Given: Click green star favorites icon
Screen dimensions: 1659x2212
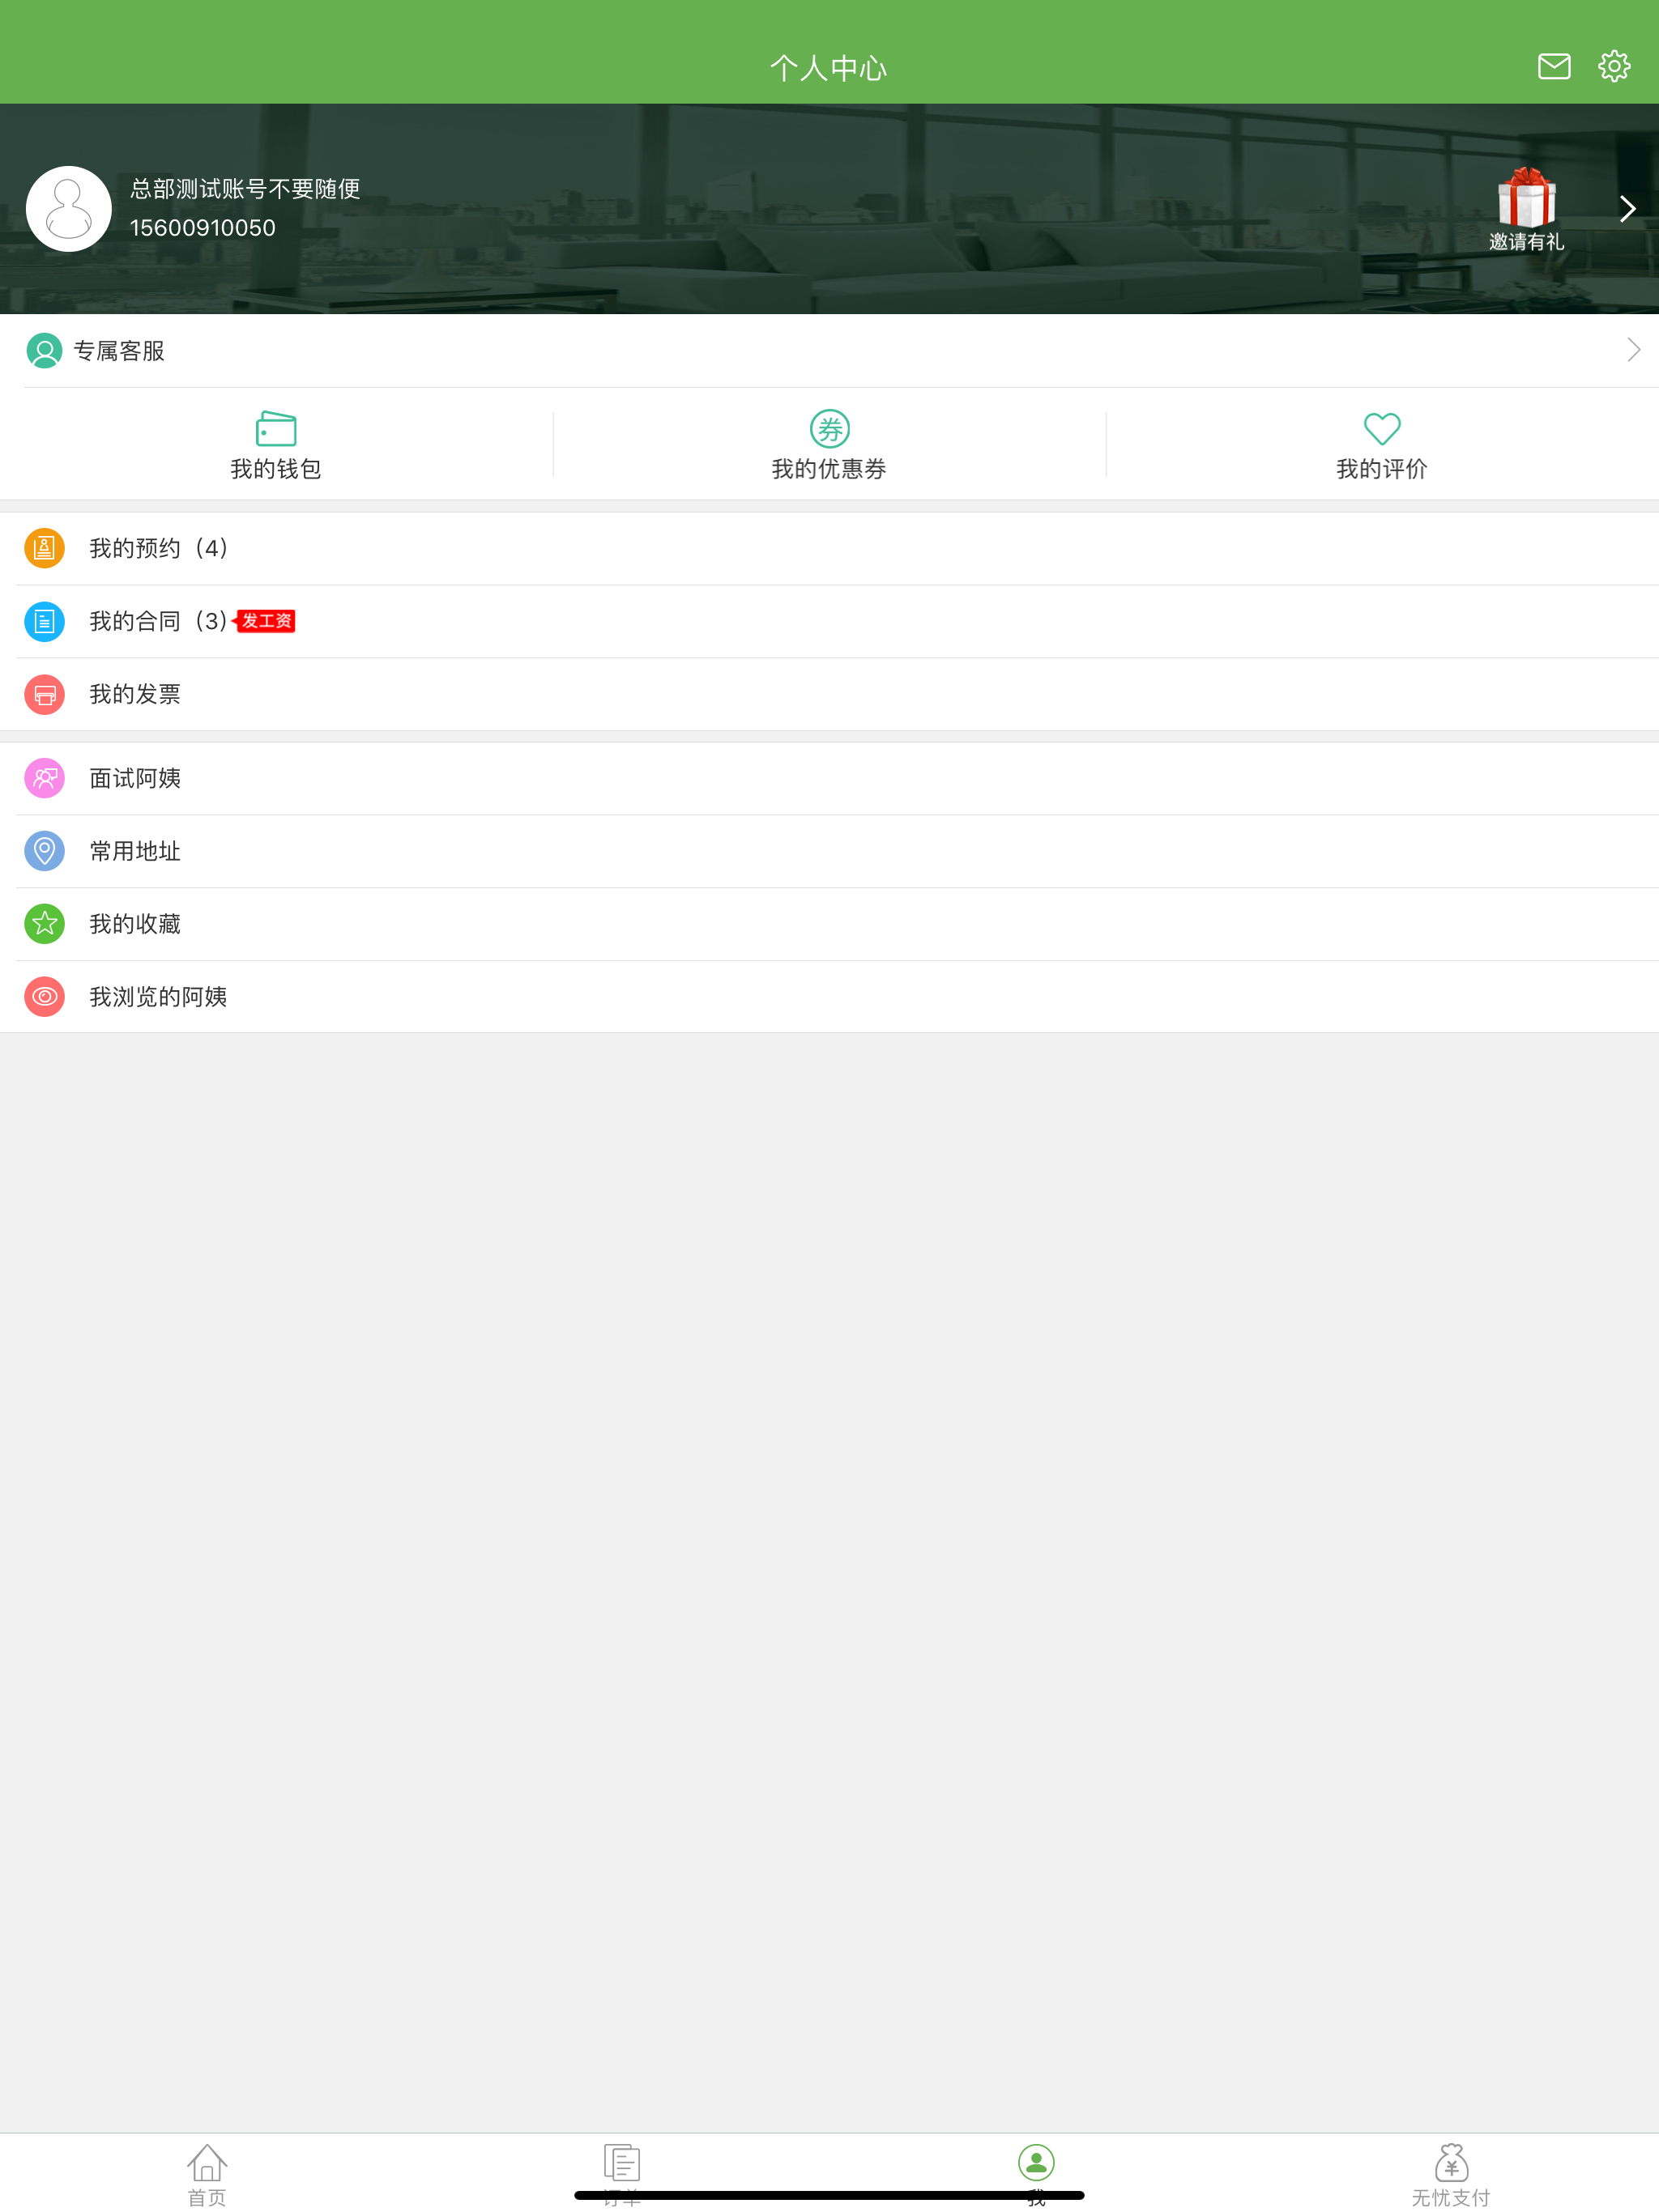Looking at the screenshot, I should coord(44,924).
